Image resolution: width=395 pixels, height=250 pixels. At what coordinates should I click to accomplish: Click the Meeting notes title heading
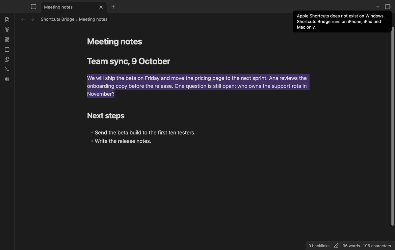point(115,41)
